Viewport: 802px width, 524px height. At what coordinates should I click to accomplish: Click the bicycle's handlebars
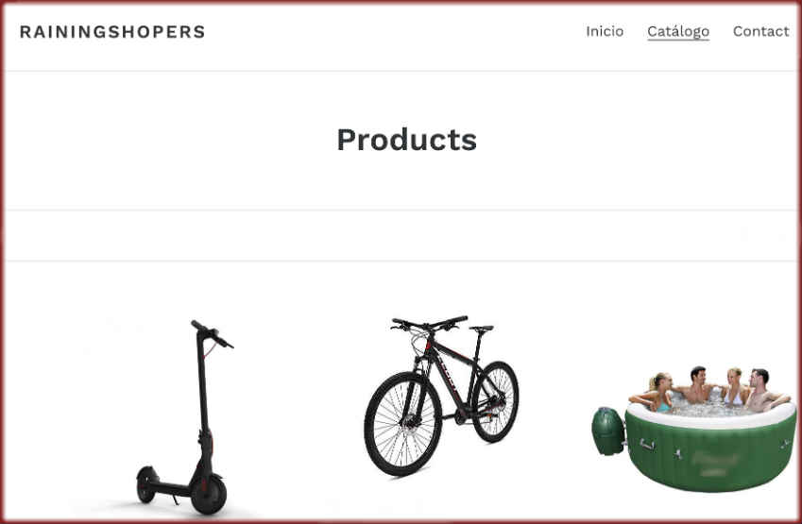[x=429, y=323]
